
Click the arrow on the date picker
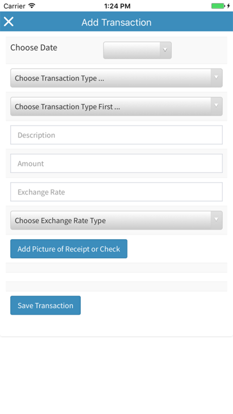[x=165, y=50]
